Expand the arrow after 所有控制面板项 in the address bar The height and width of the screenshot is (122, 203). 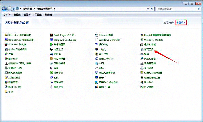coord(54,9)
